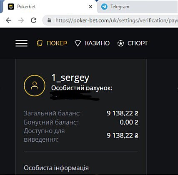Open the СПОРТ section
Image resolution: width=178 pixels, height=175 pixels.
pos(138,43)
